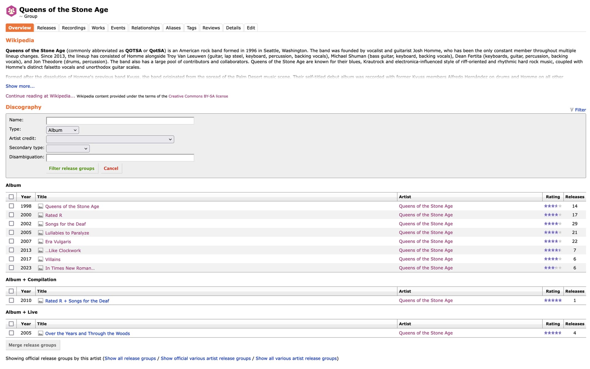Follow Continue reading at Wikipedia link
590x369 pixels.
tap(40, 96)
